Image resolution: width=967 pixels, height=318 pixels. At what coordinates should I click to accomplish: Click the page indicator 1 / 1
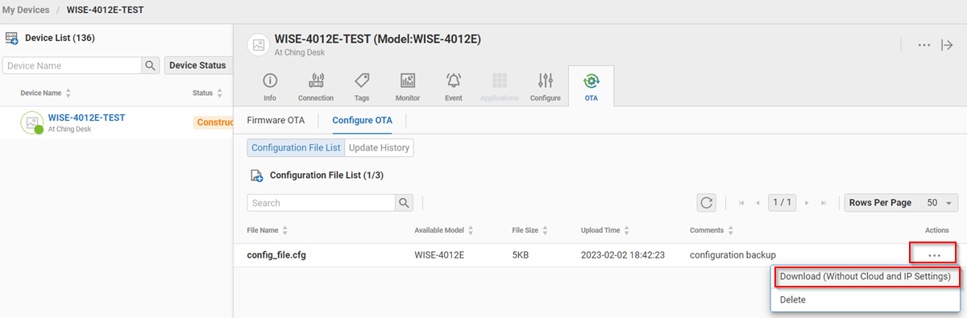coord(782,203)
